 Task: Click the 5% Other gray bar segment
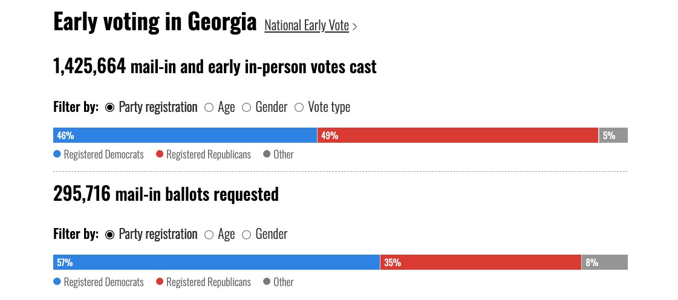click(613, 135)
